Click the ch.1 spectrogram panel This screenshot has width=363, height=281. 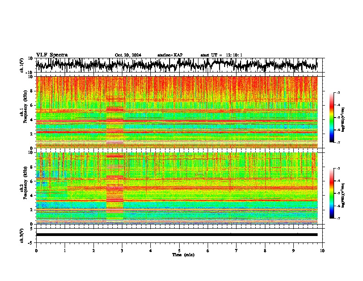(x=176, y=112)
